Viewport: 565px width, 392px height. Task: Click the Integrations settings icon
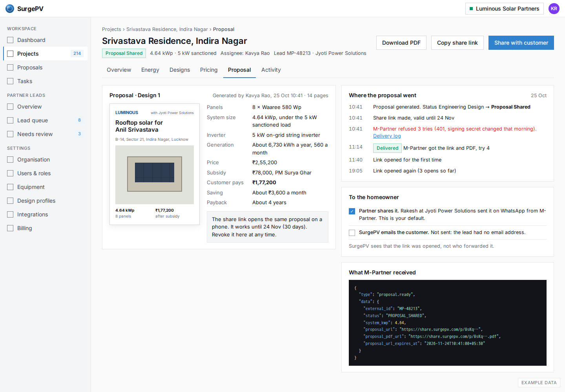tap(10, 214)
